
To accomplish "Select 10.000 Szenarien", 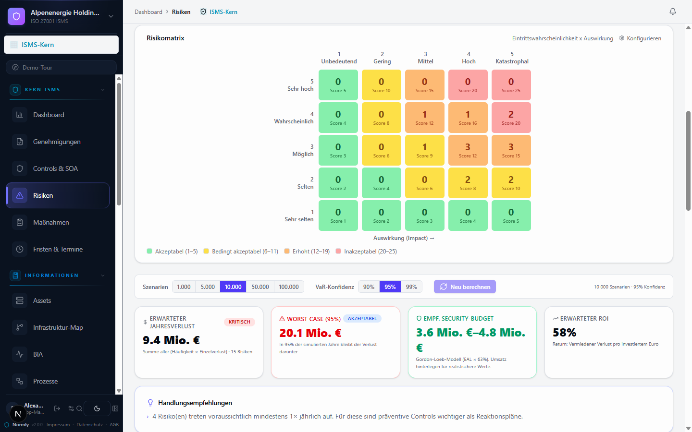I will (233, 287).
